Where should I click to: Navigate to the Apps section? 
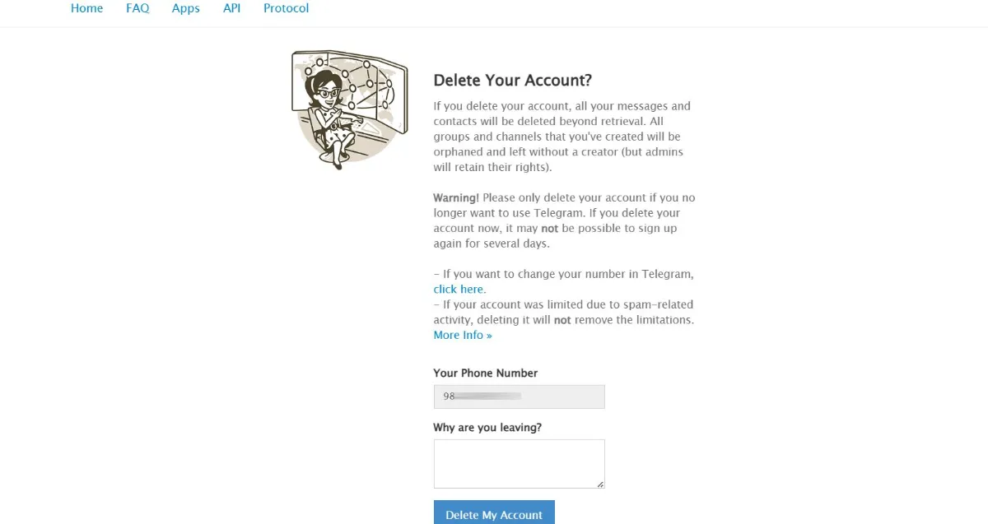click(x=186, y=8)
